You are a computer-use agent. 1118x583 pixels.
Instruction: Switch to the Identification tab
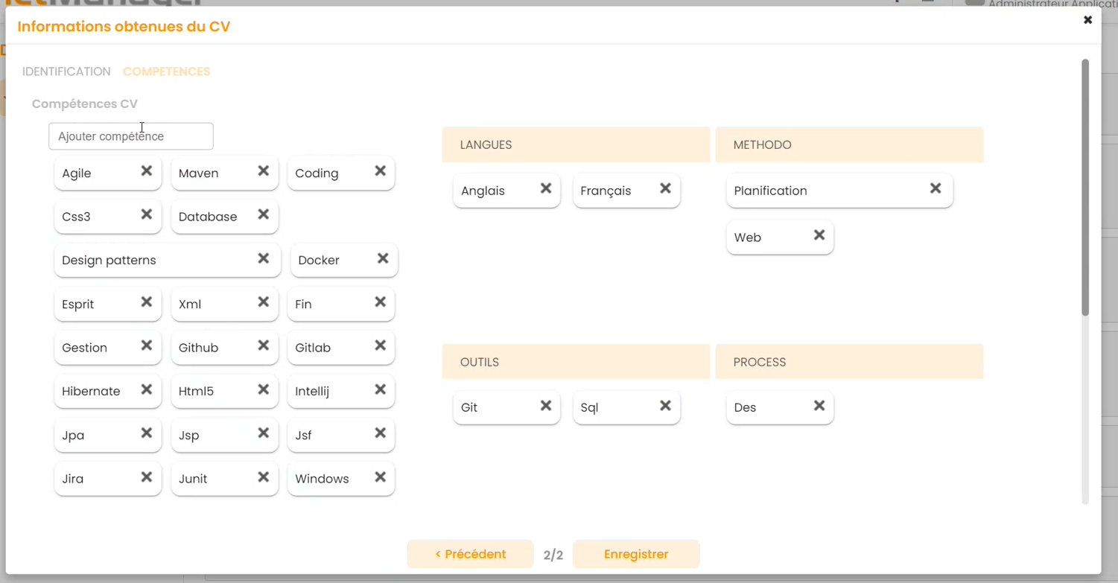tap(66, 71)
